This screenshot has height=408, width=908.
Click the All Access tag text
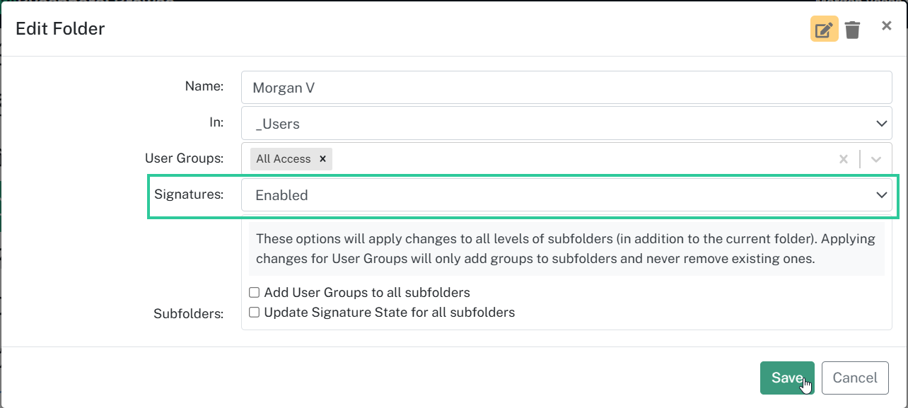[x=284, y=159]
